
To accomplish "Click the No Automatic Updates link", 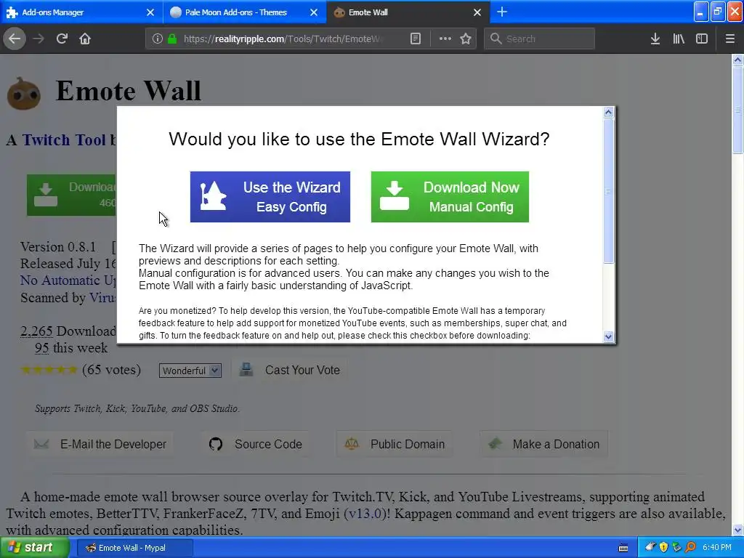I will click(x=68, y=280).
